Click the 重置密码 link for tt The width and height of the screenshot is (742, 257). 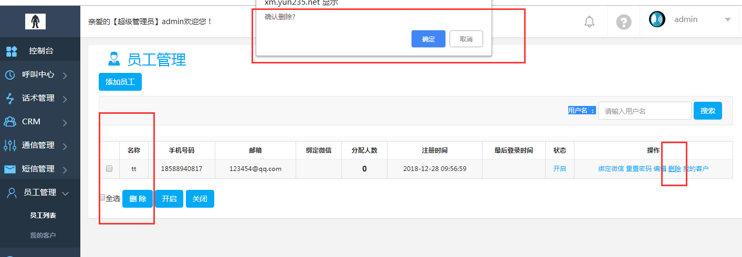(639, 169)
